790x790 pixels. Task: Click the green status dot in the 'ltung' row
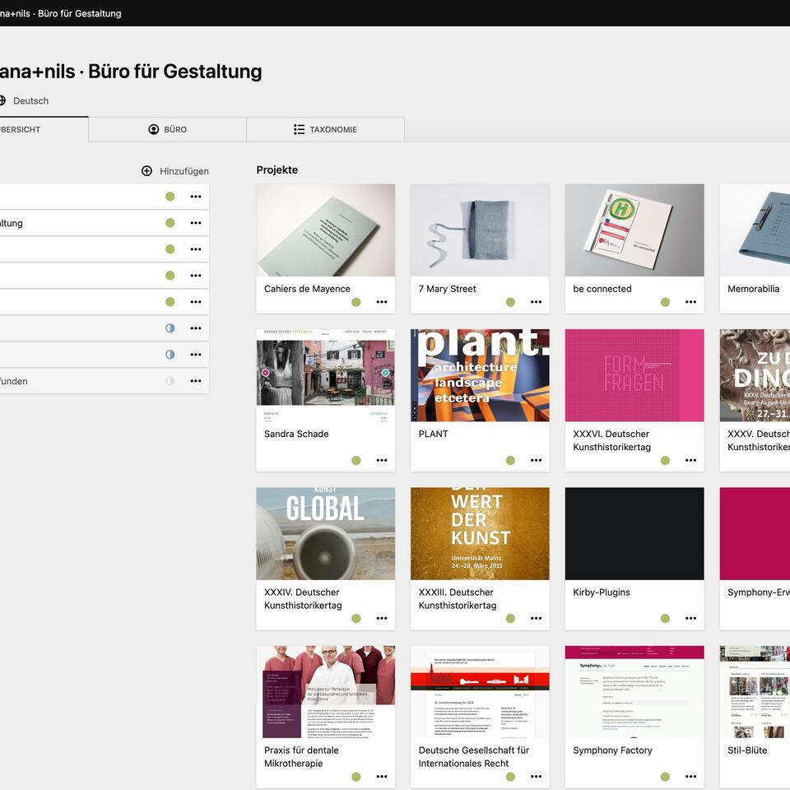click(x=170, y=223)
